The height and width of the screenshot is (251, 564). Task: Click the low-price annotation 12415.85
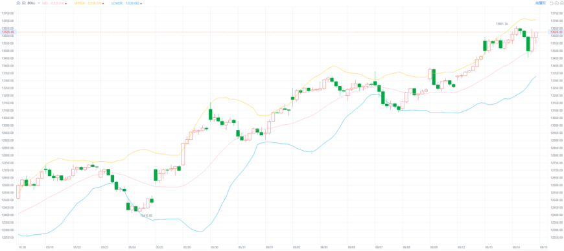[x=147, y=215]
